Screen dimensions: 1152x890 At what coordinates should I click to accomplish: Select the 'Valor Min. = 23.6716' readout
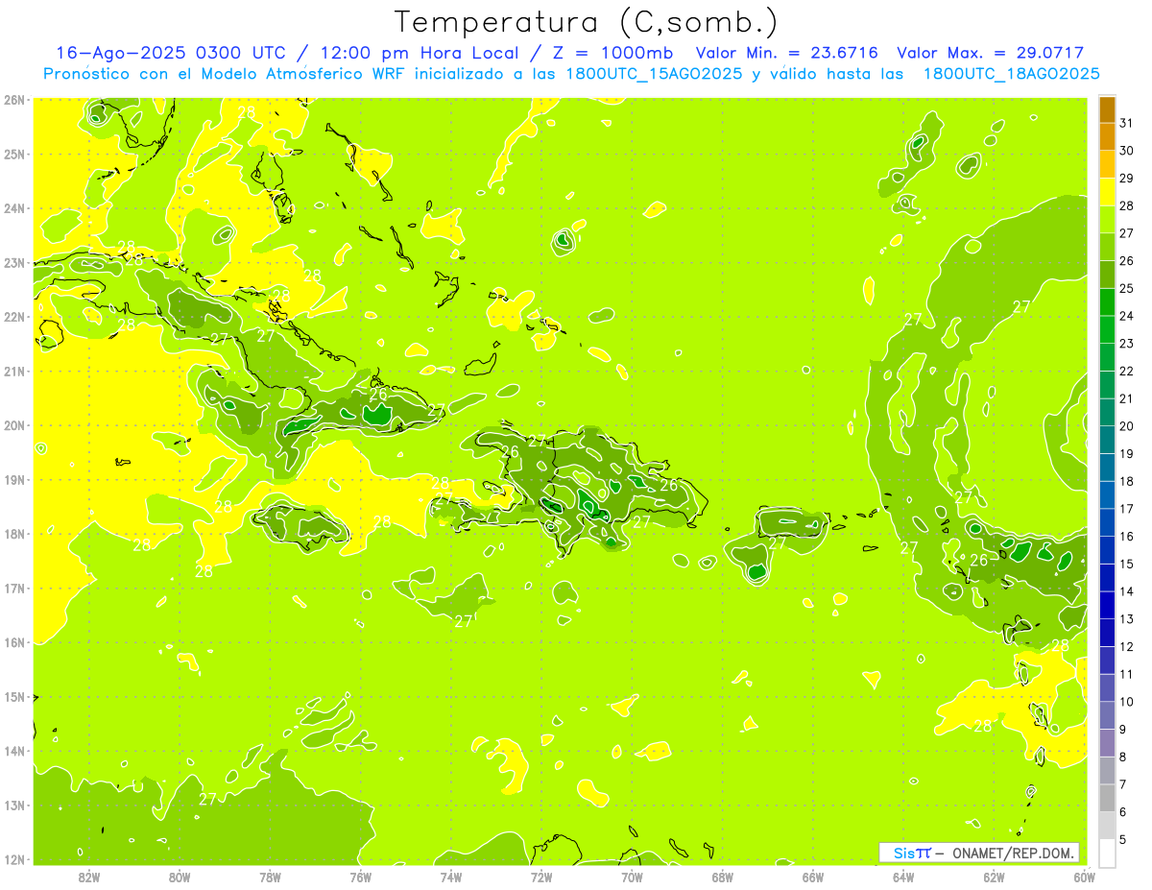(788, 53)
